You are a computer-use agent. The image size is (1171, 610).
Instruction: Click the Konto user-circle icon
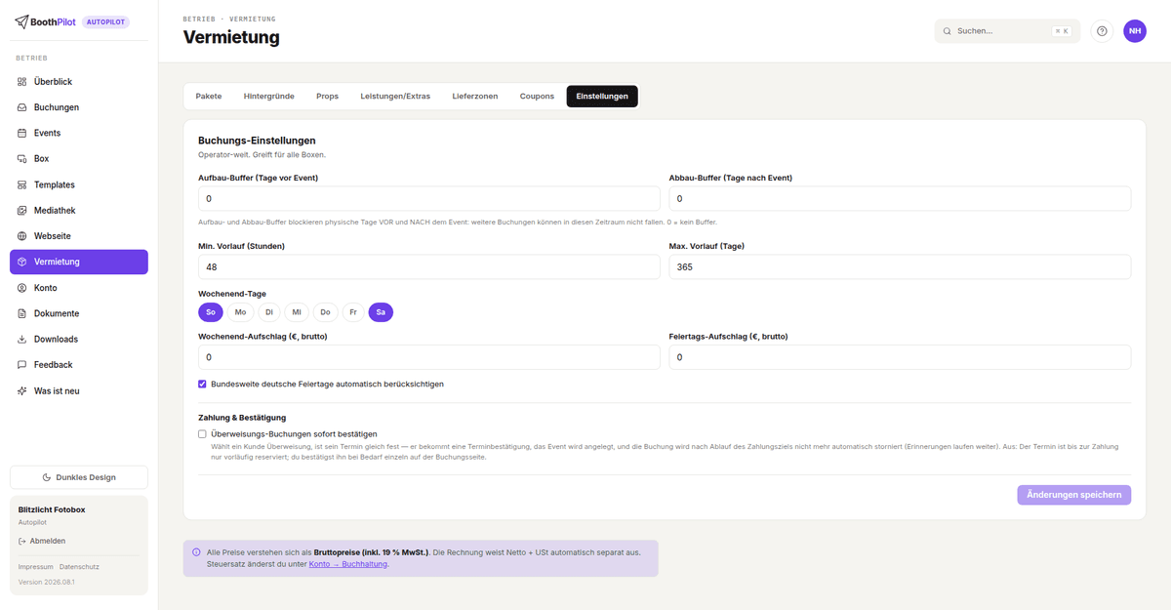[x=22, y=288]
